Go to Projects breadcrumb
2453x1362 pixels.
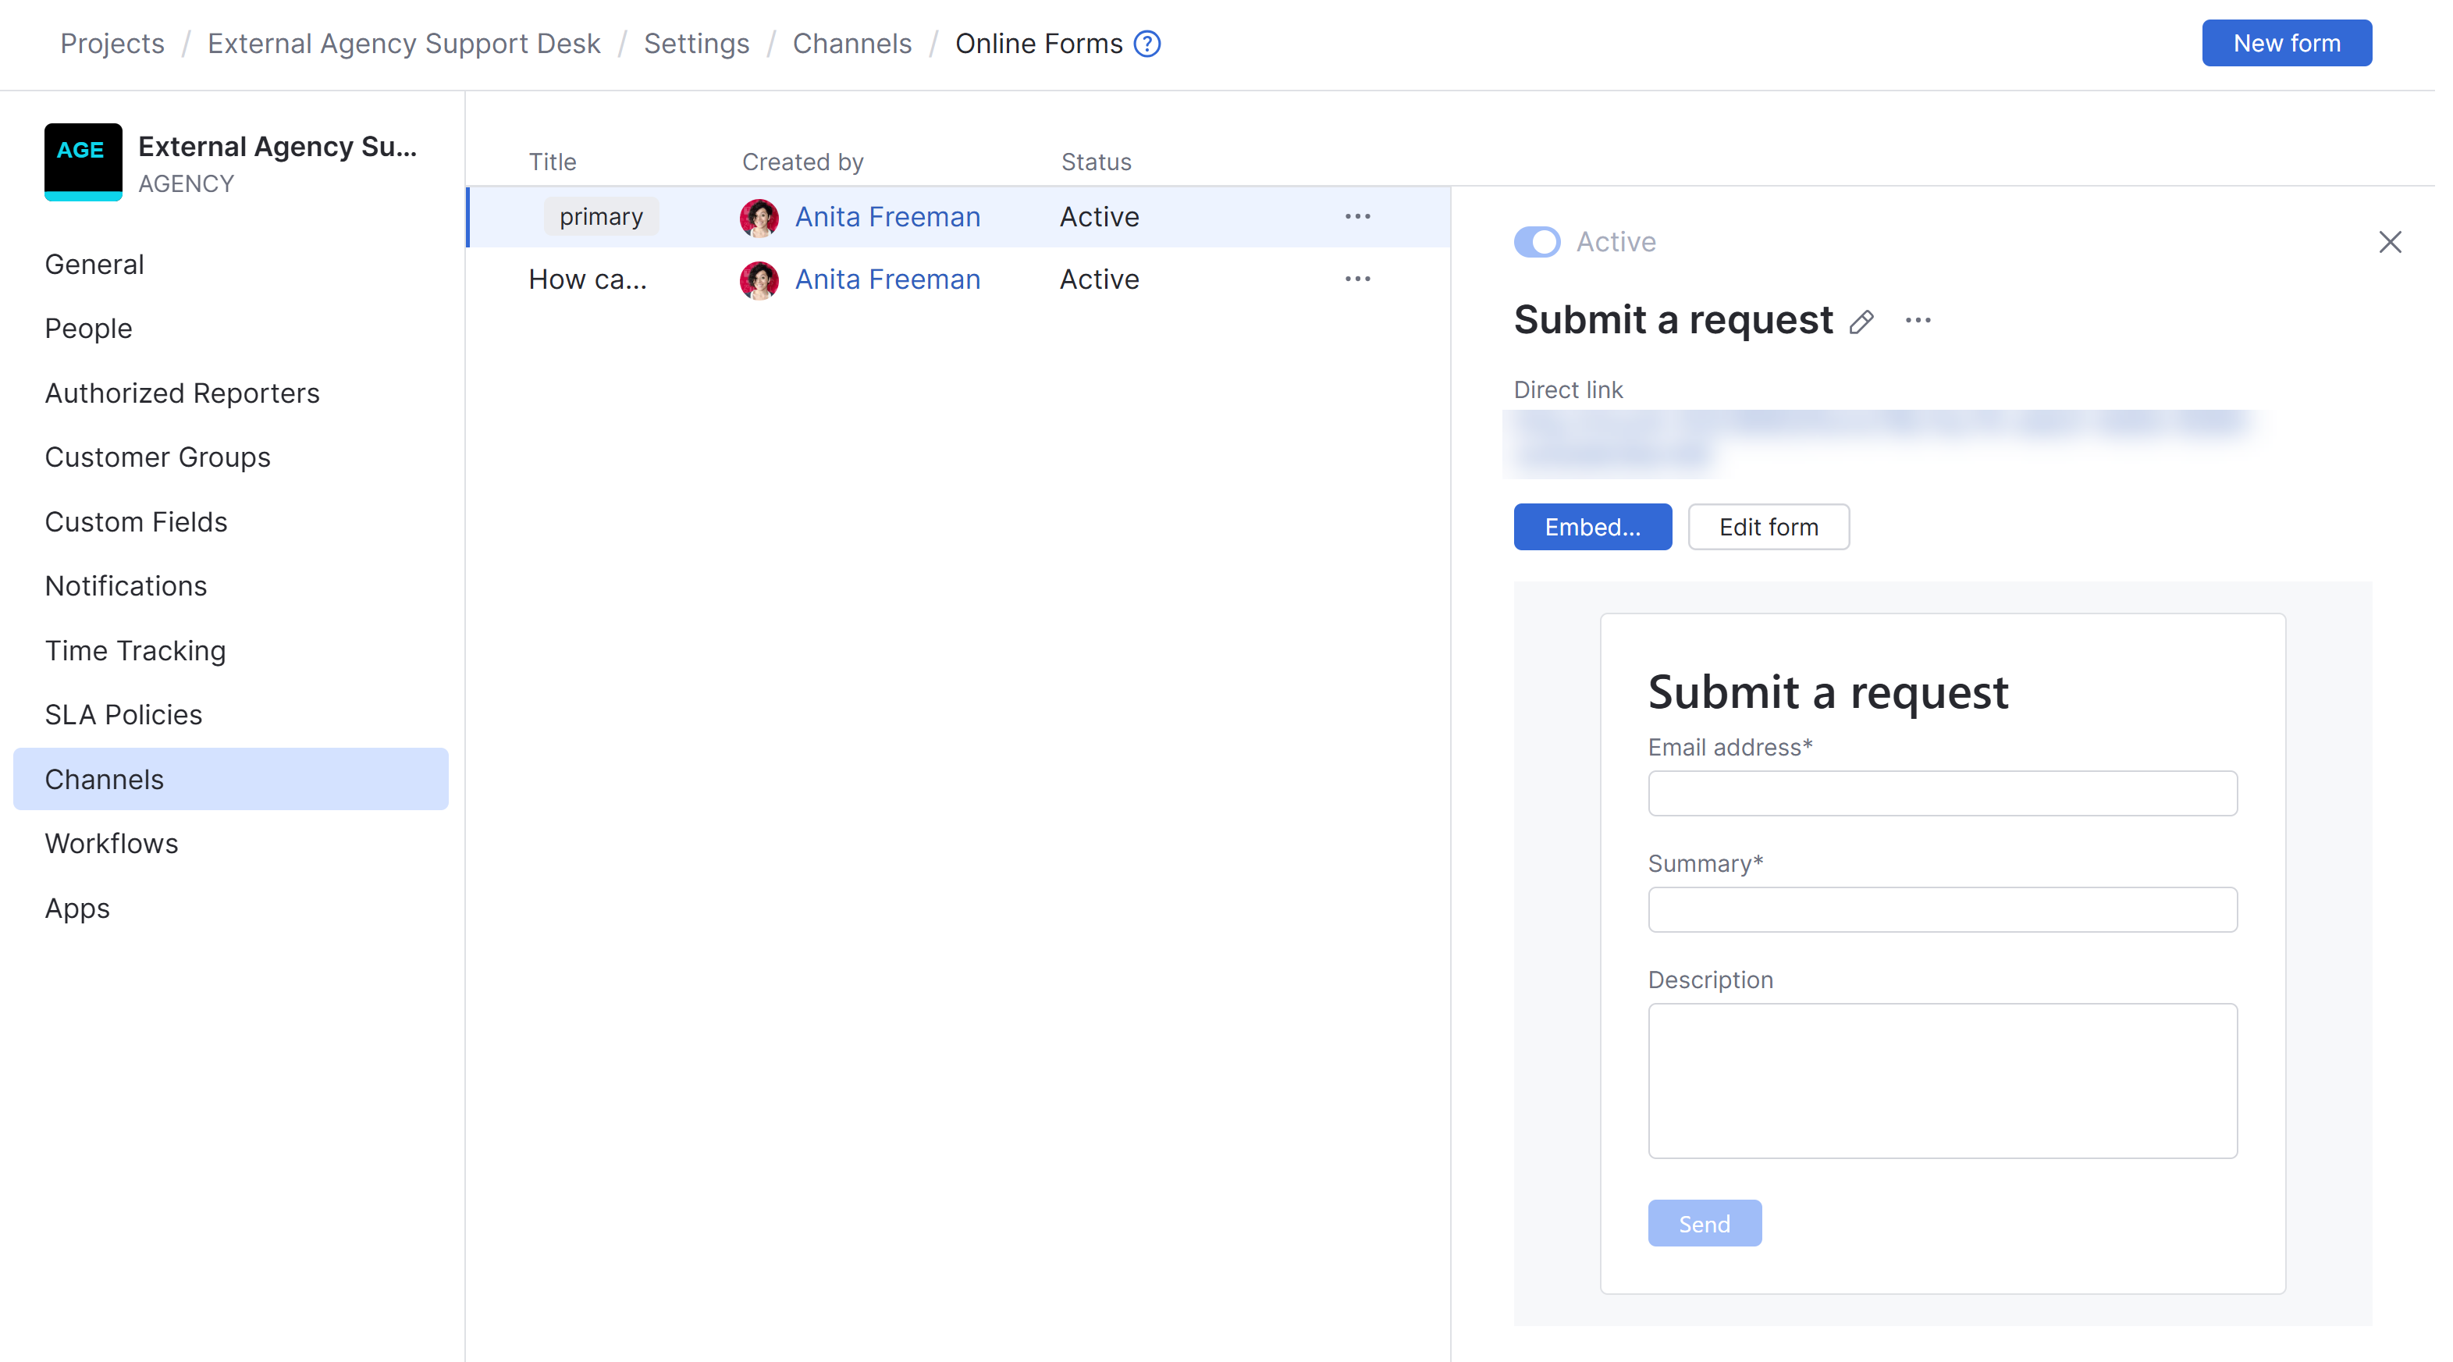112,44
